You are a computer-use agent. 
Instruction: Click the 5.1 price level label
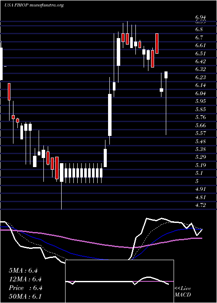(199, 173)
